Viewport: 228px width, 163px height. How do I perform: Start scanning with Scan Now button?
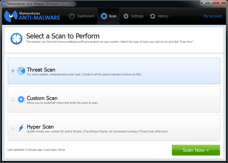196,150
